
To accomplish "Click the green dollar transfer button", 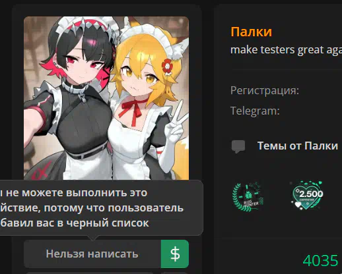I will tap(175, 254).
